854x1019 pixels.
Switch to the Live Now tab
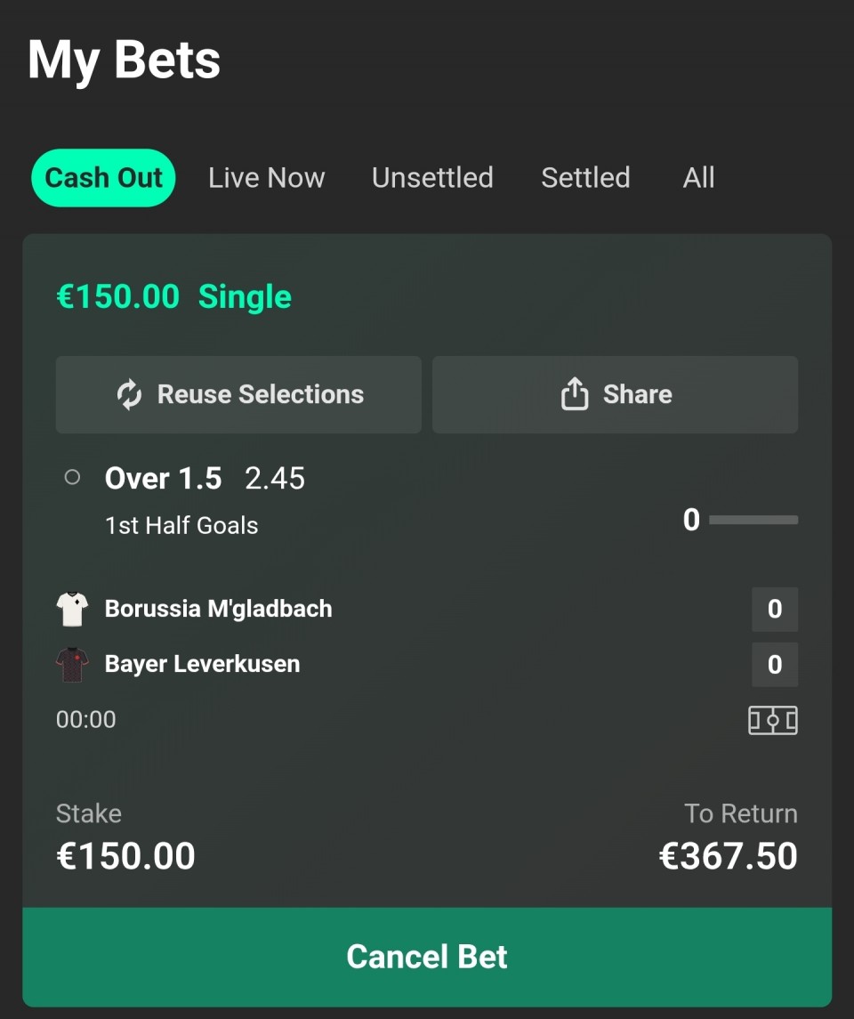pyautogui.click(x=266, y=178)
